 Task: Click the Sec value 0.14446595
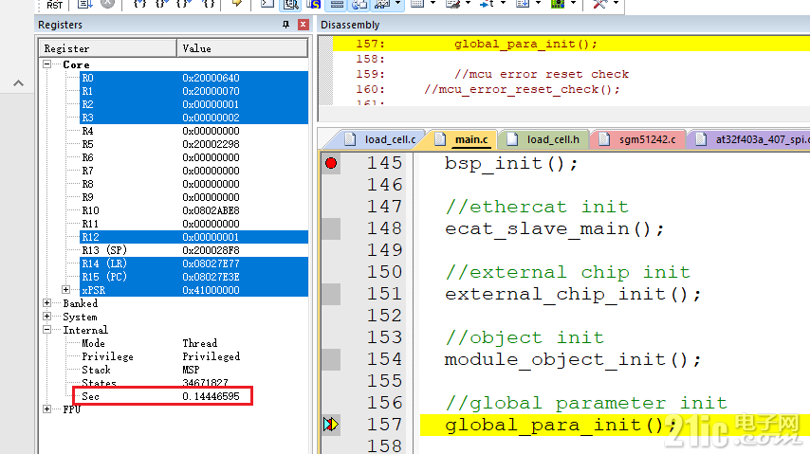pos(211,397)
